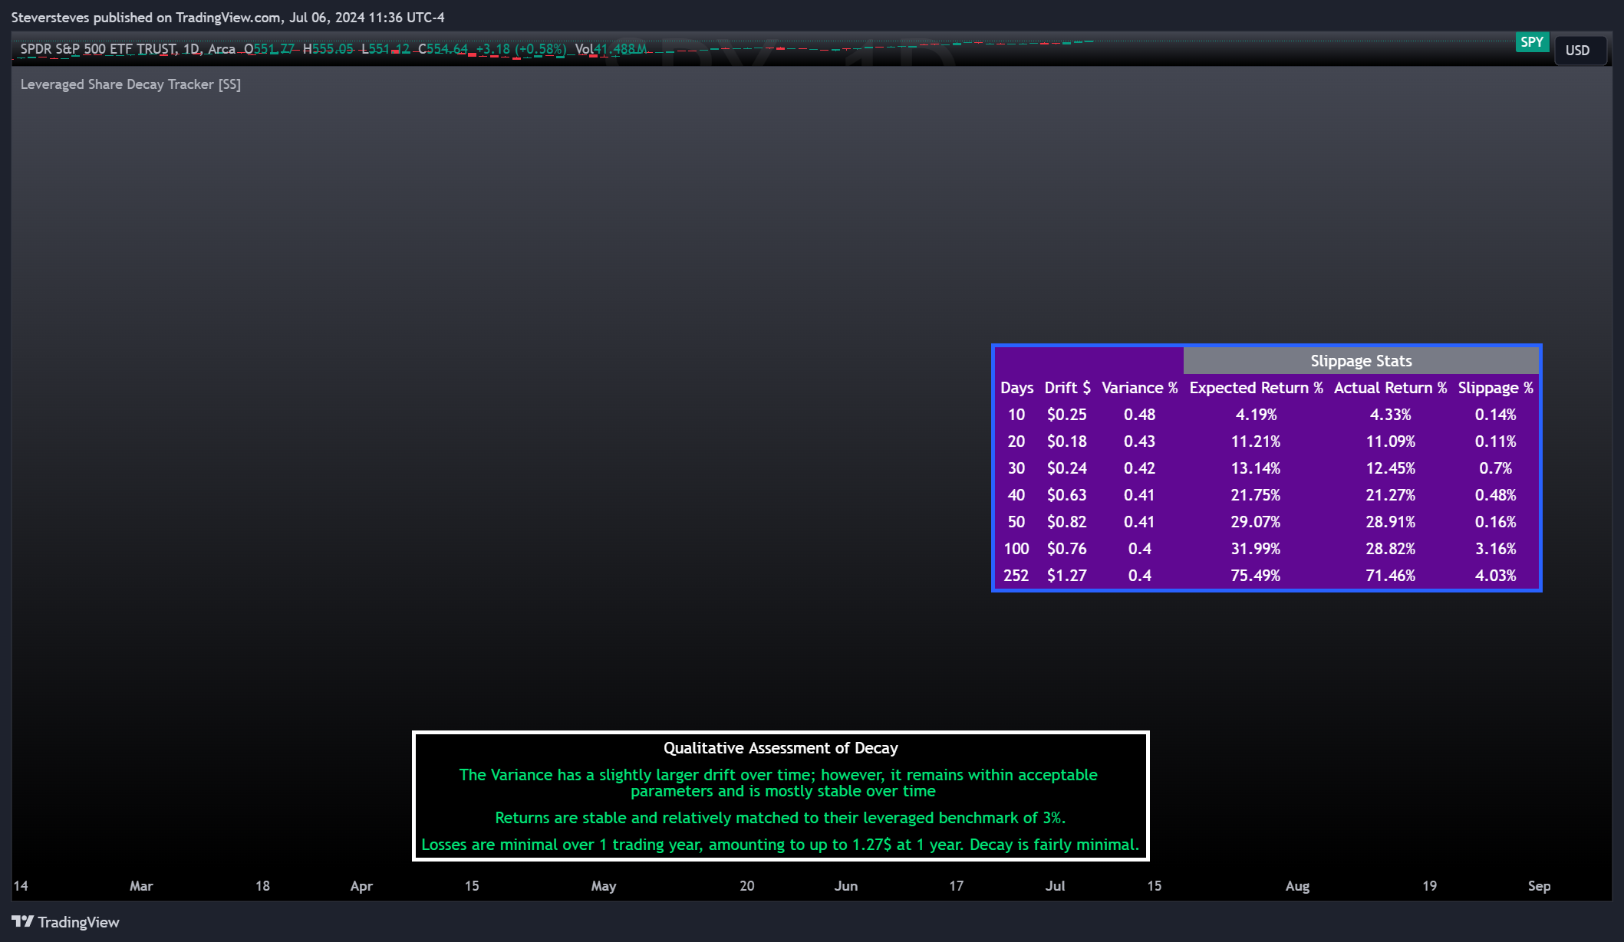Image resolution: width=1624 pixels, height=942 pixels.
Task: Click the 3.16% slippage cell
Action: coord(1495,549)
